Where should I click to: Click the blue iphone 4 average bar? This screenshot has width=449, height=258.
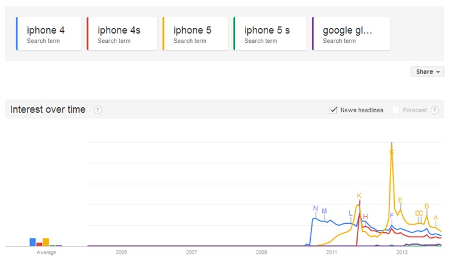coord(33,242)
